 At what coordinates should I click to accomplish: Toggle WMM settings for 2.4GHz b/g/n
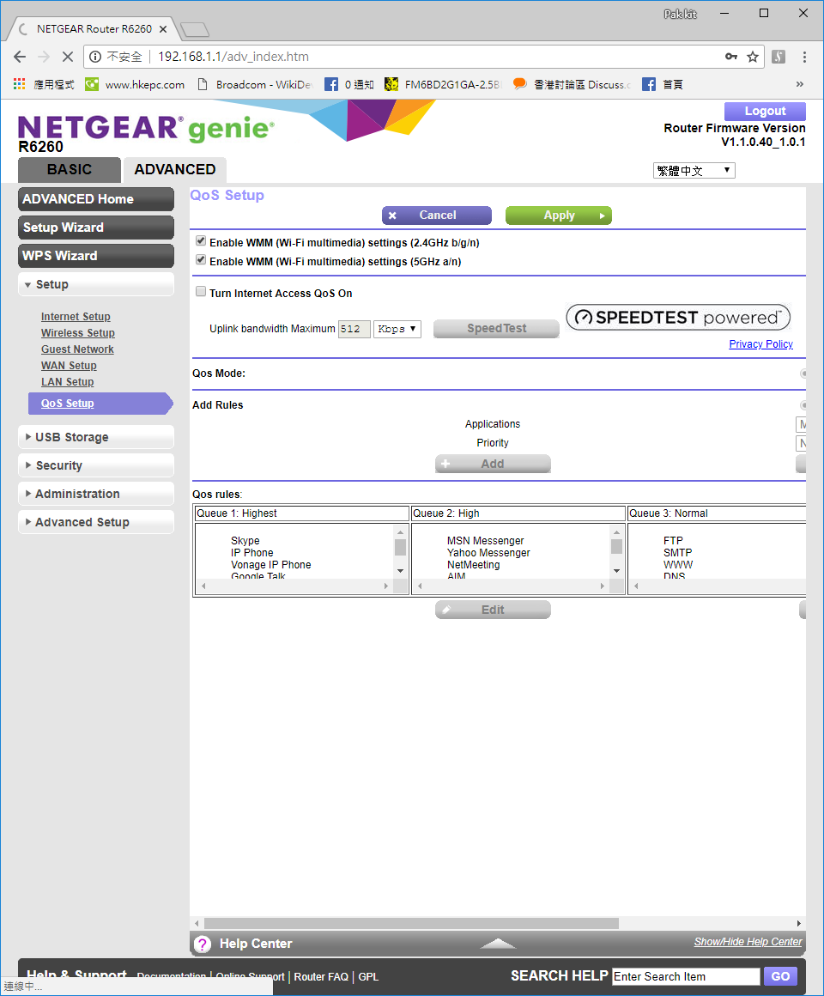click(x=201, y=241)
